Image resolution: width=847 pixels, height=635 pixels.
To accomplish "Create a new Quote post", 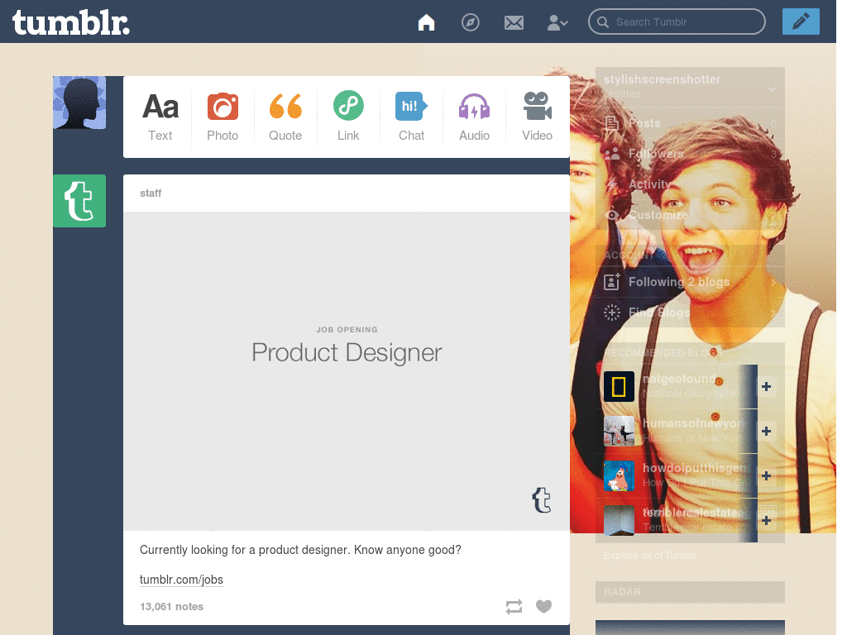I will pyautogui.click(x=285, y=117).
